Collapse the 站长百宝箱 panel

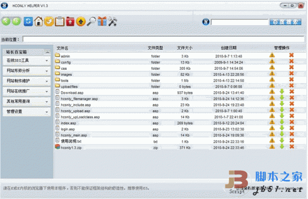click(x=47, y=52)
